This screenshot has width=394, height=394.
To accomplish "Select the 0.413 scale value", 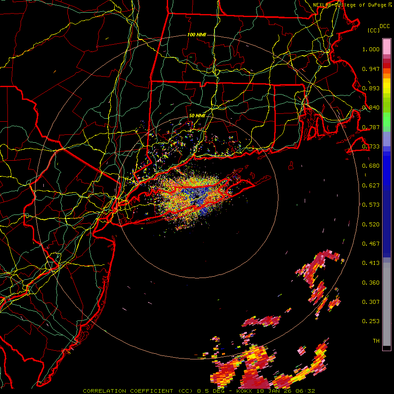I will pos(371,263).
